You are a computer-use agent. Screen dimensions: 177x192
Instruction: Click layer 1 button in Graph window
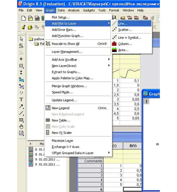tap(146, 102)
